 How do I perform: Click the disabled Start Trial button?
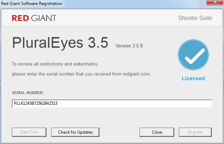click(29, 132)
